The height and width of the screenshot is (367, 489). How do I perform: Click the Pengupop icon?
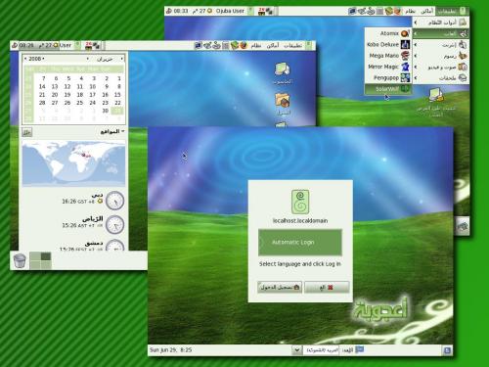point(405,77)
